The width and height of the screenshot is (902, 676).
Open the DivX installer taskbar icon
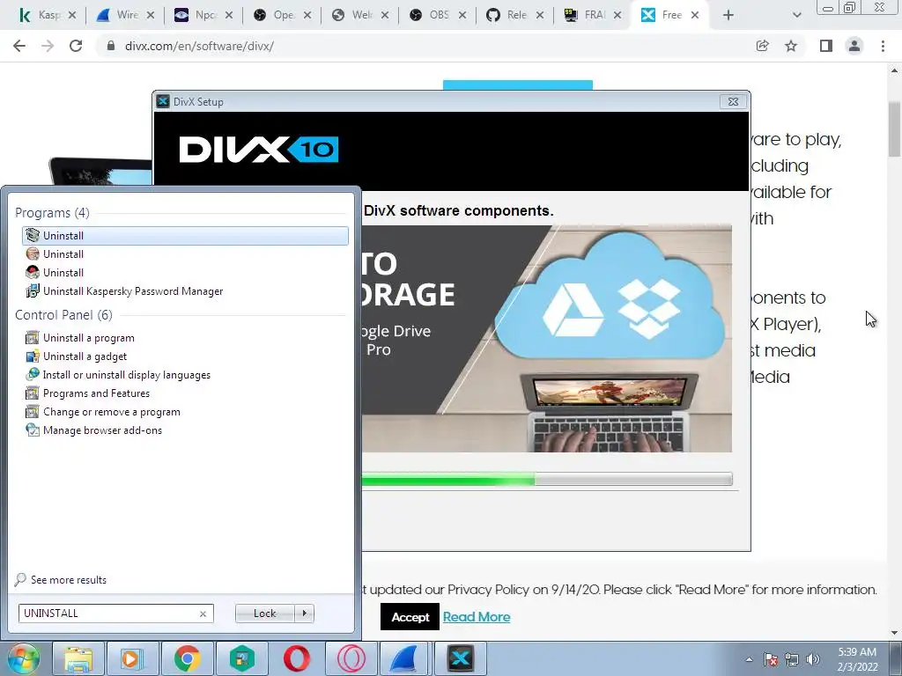click(x=460, y=658)
